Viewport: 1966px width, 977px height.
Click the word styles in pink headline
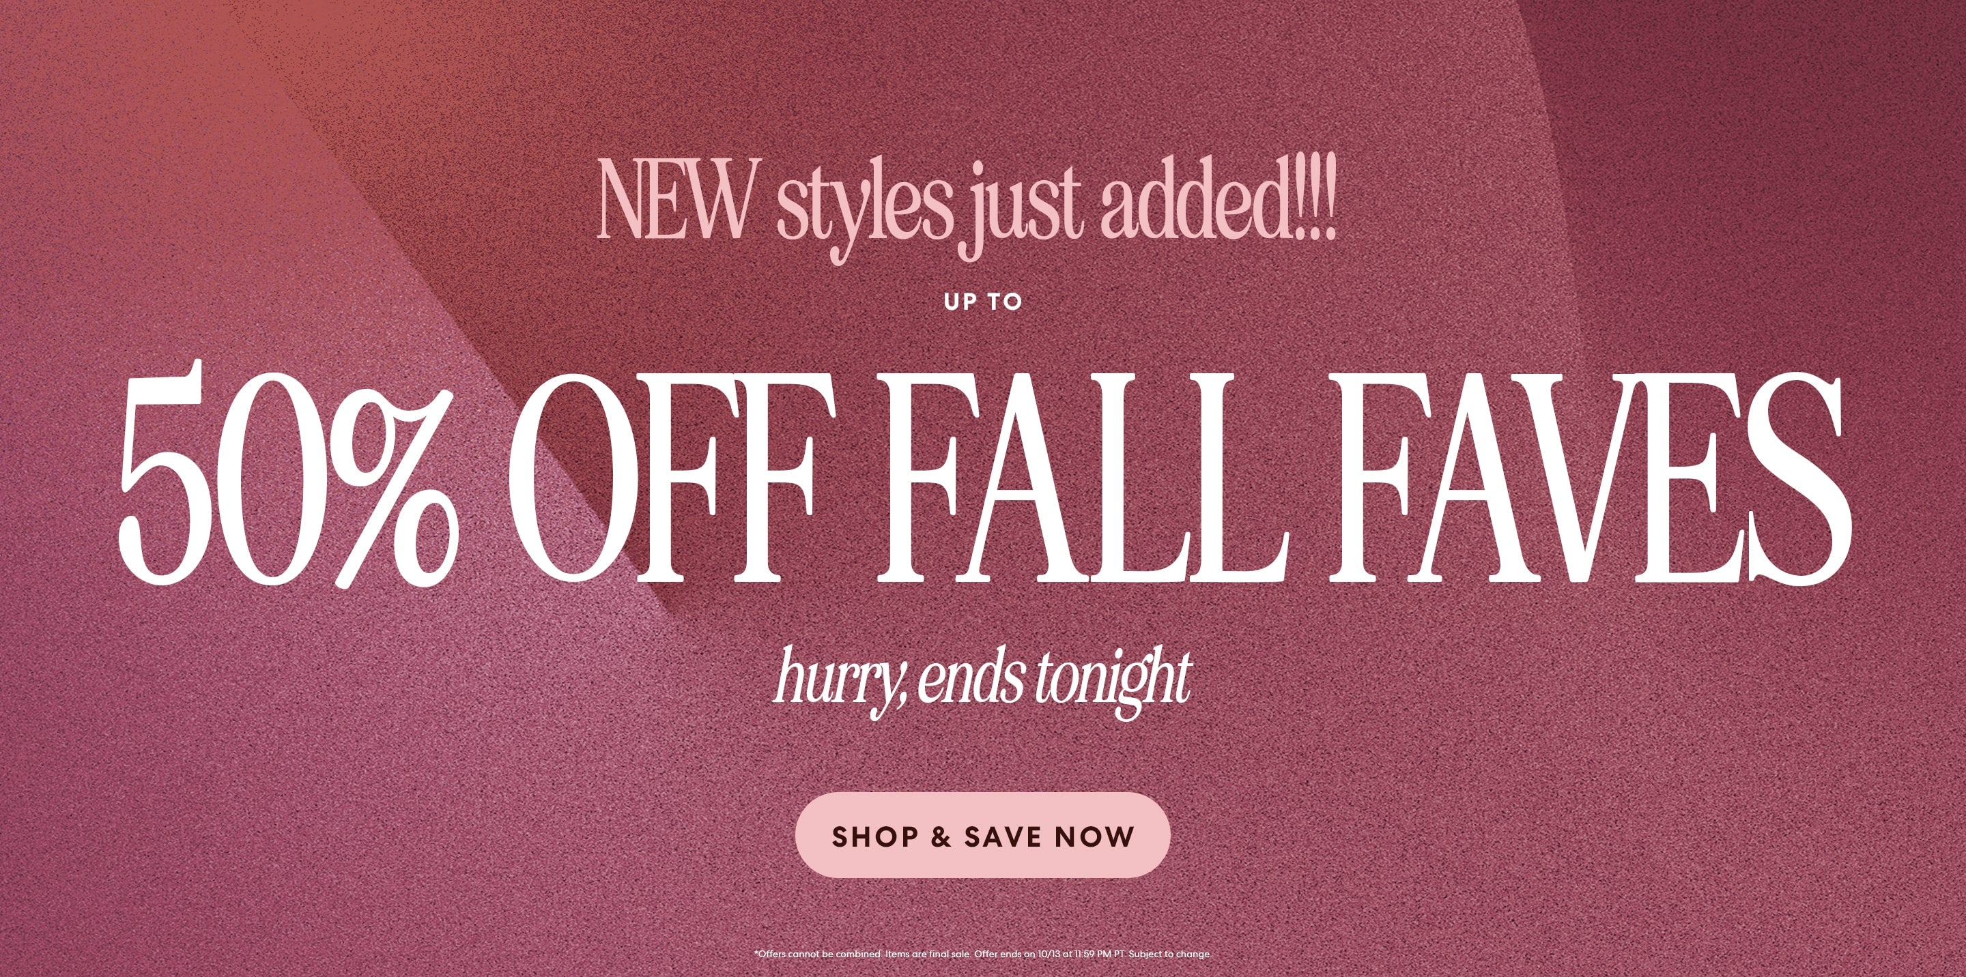[x=864, y=207]
